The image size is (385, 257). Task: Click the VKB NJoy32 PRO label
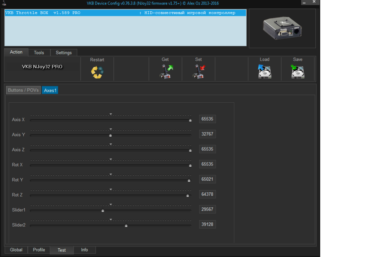(42, 67)
